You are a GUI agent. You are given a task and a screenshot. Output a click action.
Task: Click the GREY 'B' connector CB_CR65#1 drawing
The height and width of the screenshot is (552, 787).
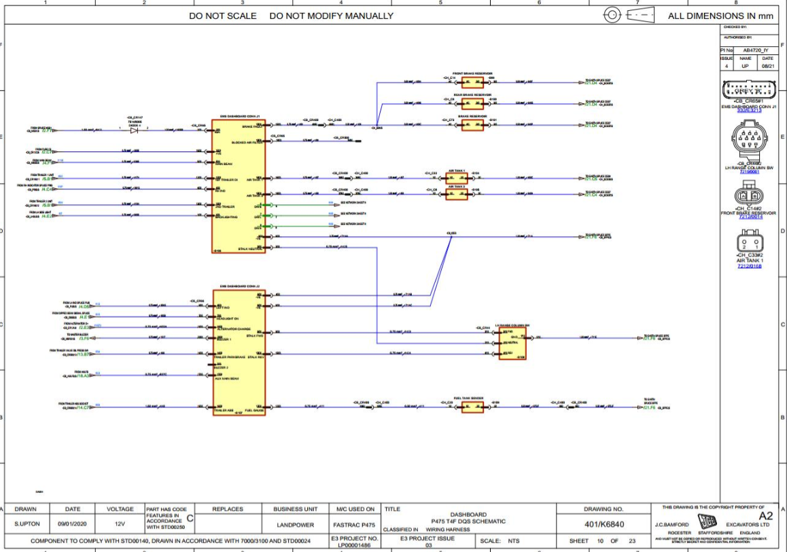pyautogui.click(x=748, y=90)
